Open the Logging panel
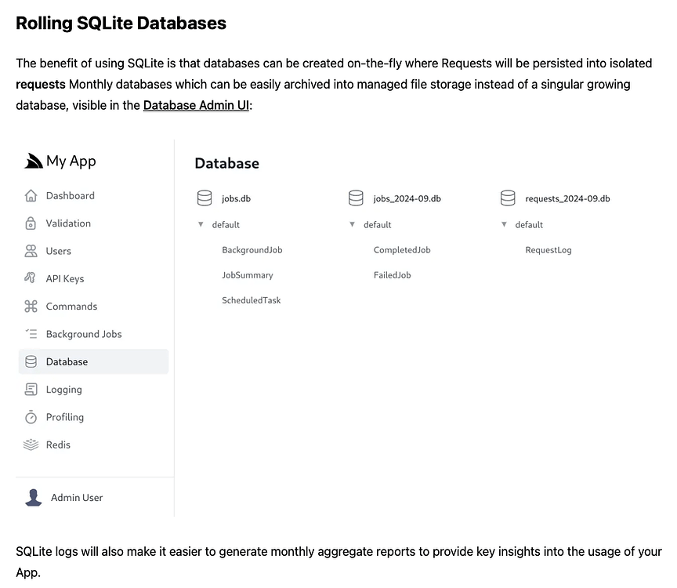This screenshot has height=588, width=677. [32, 389]
